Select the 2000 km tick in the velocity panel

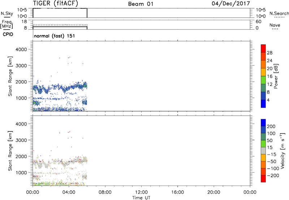21,156
